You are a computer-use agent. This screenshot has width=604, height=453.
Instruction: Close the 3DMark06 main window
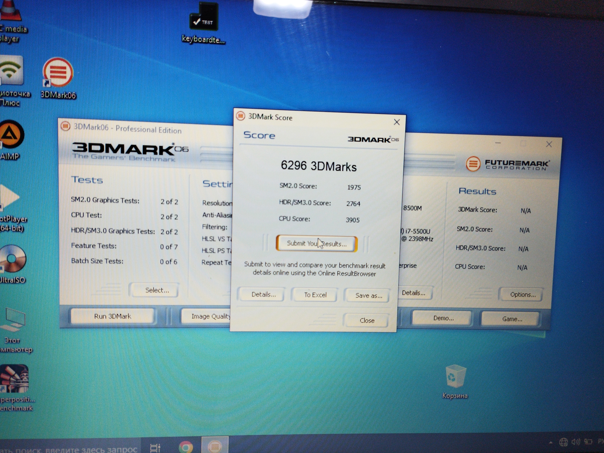(549, 144)
